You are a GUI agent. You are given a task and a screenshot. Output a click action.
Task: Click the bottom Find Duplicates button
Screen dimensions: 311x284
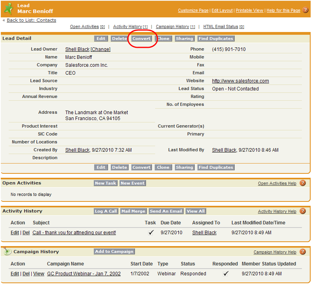click(216, 167)
